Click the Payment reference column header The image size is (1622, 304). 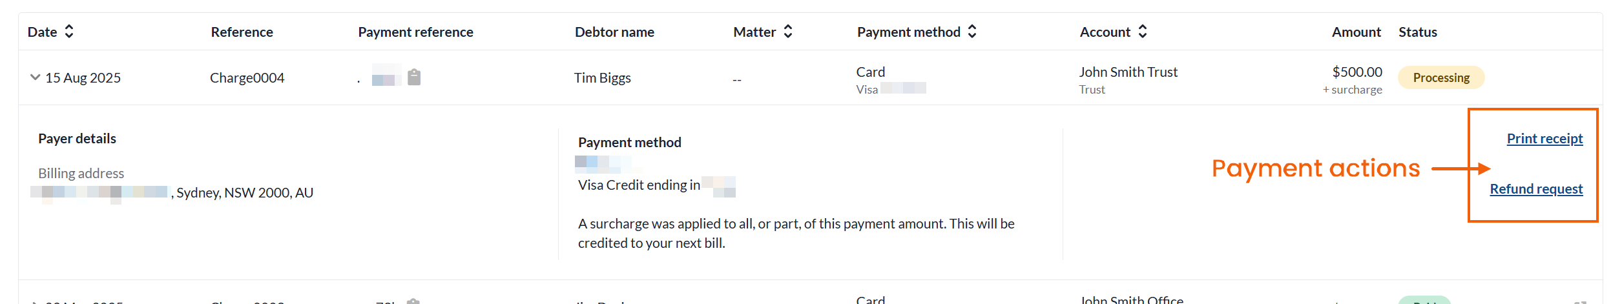click(x=415, y=32)
